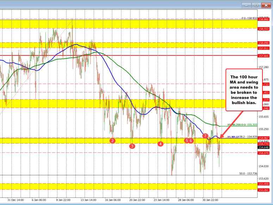Screen dimensions: 273x205
Task: Click the 50.0 - 153.736 Fibonacci label
Action: click(248, 174)
